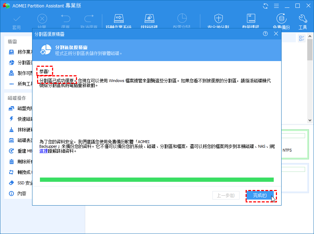Open the 免費備份 free backup icon
The height and width of the screenshot is (234, 314).
(x=281, y=18)
